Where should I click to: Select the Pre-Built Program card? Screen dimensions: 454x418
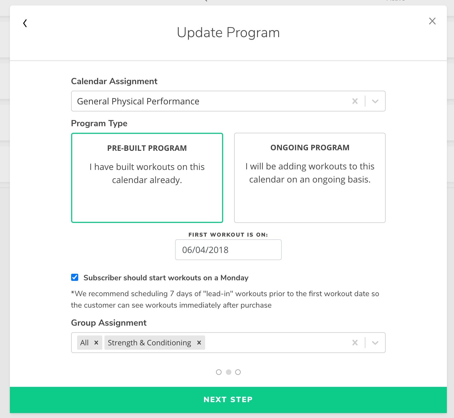(x=147, y=178)
